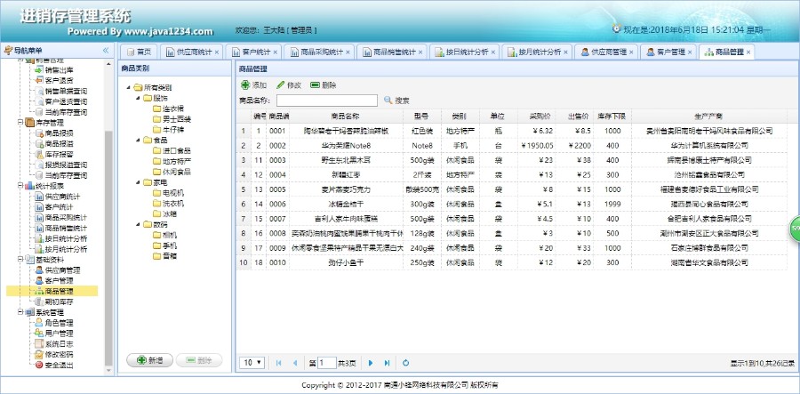Close the 供应商统计 tab
Image resolution: width=800 pixels, height=394 pixels.
click(219, 52)
